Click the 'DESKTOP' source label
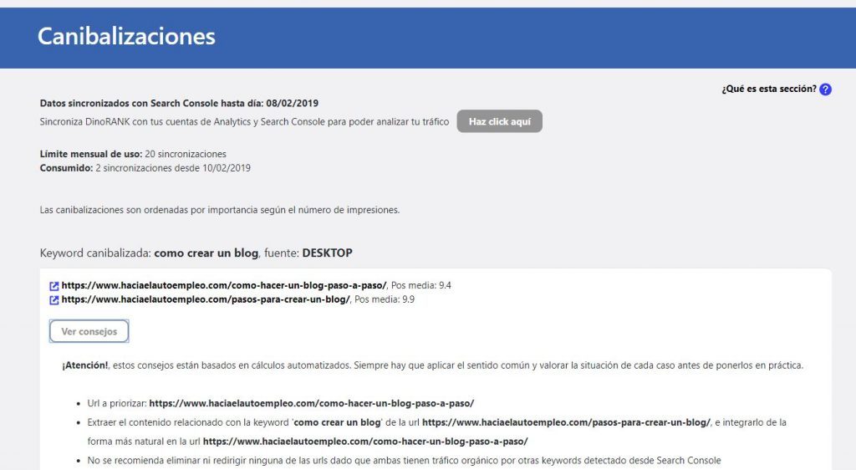The image size is (856, 470). [333, 253]
